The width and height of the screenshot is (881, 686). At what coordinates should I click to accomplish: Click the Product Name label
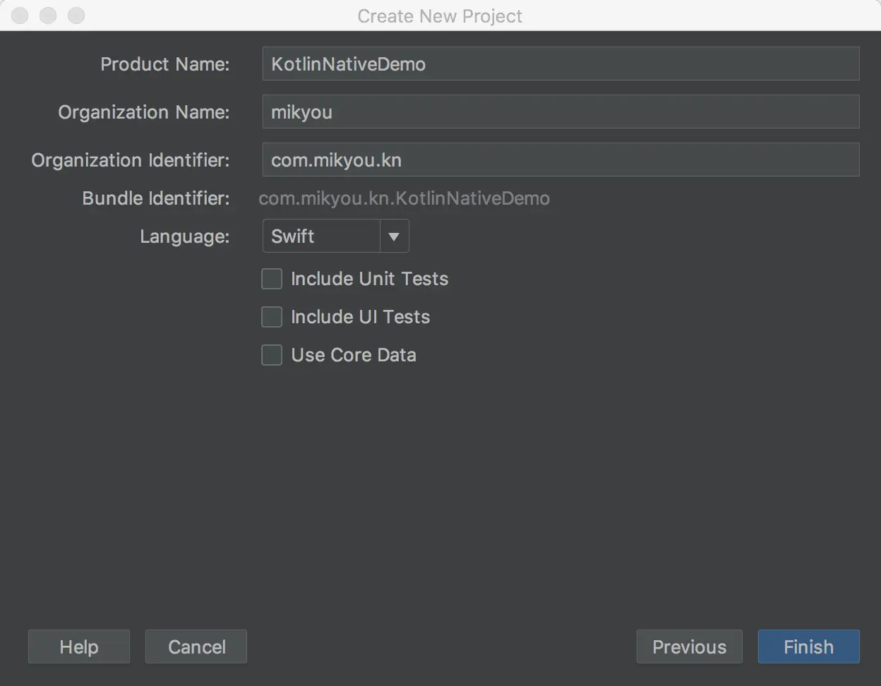point(164,64)
